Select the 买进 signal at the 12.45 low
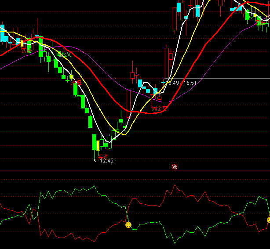Screen dimensions: 270x249 click(x=102, y=156)
